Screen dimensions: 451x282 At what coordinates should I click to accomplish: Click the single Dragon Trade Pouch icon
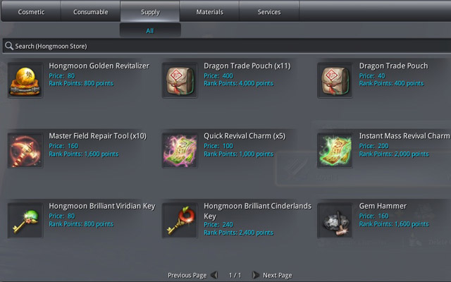(x=335, y=80)
